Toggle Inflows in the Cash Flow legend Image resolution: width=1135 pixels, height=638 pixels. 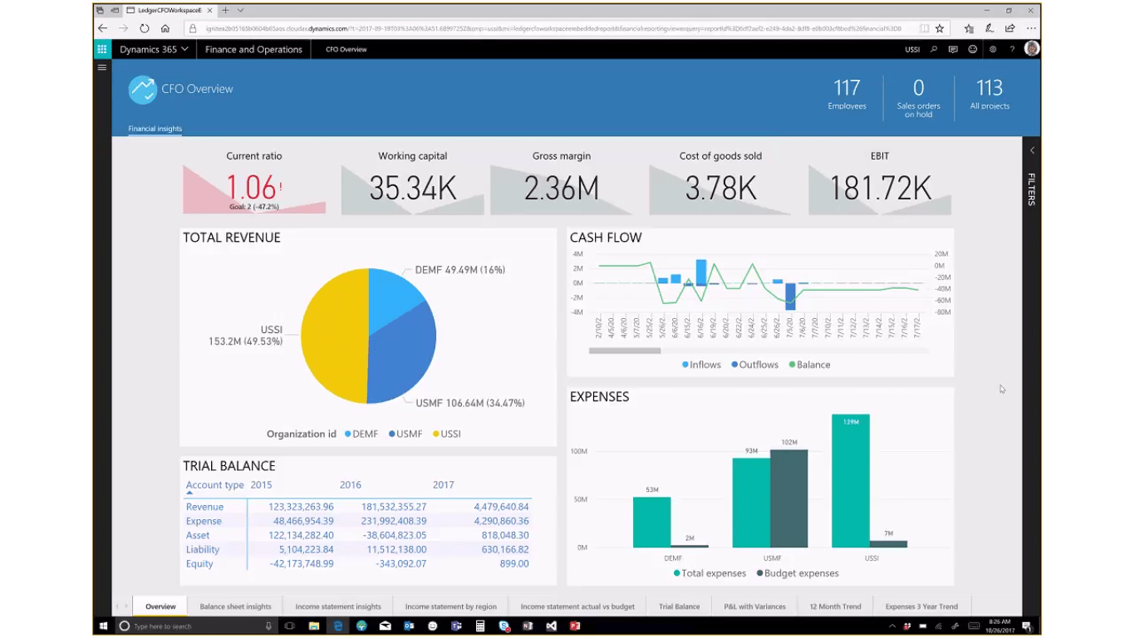pos(700,364)
